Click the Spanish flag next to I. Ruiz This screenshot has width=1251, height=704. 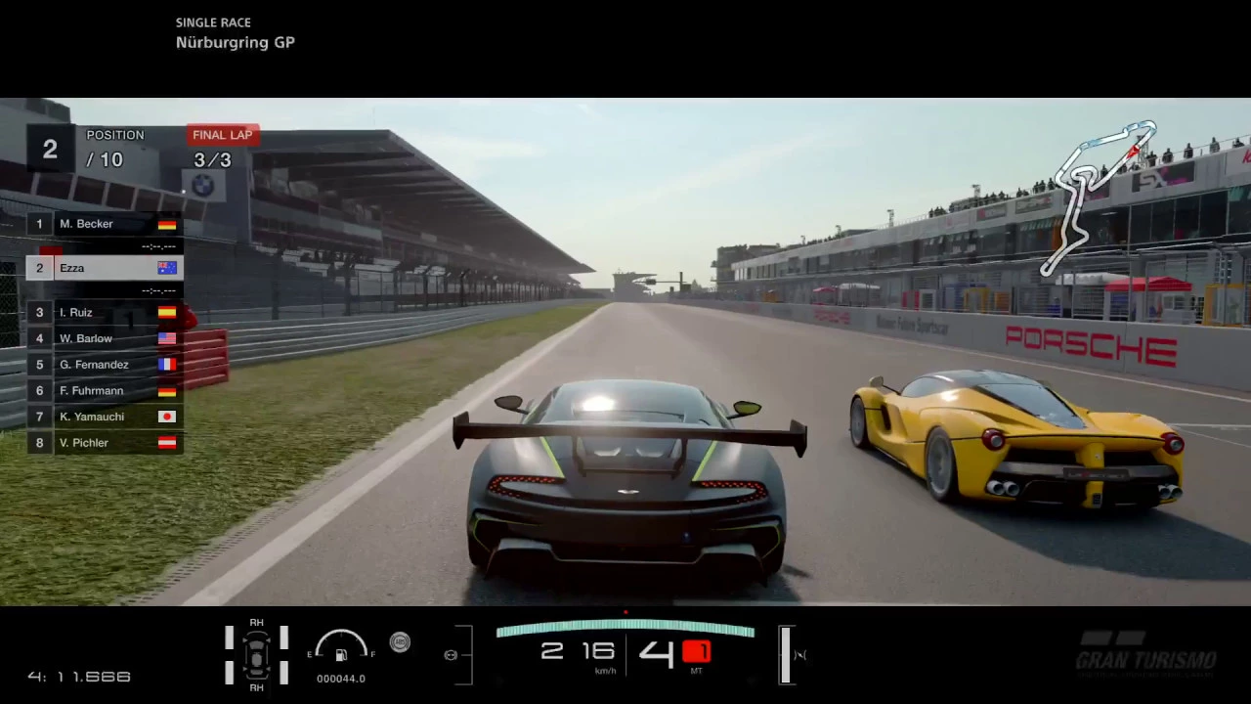(167, 312)
